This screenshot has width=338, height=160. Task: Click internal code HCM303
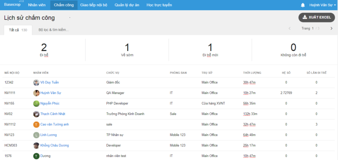(x=11, y=146)
